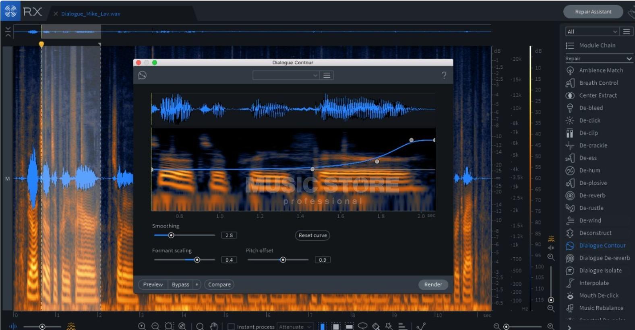Screen dimensions: 635x330
Task: Open the De-hum module
Action: (583, 170)
